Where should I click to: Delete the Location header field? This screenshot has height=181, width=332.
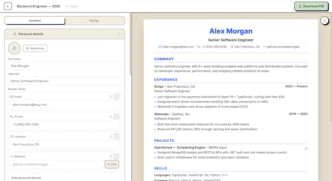117,136
